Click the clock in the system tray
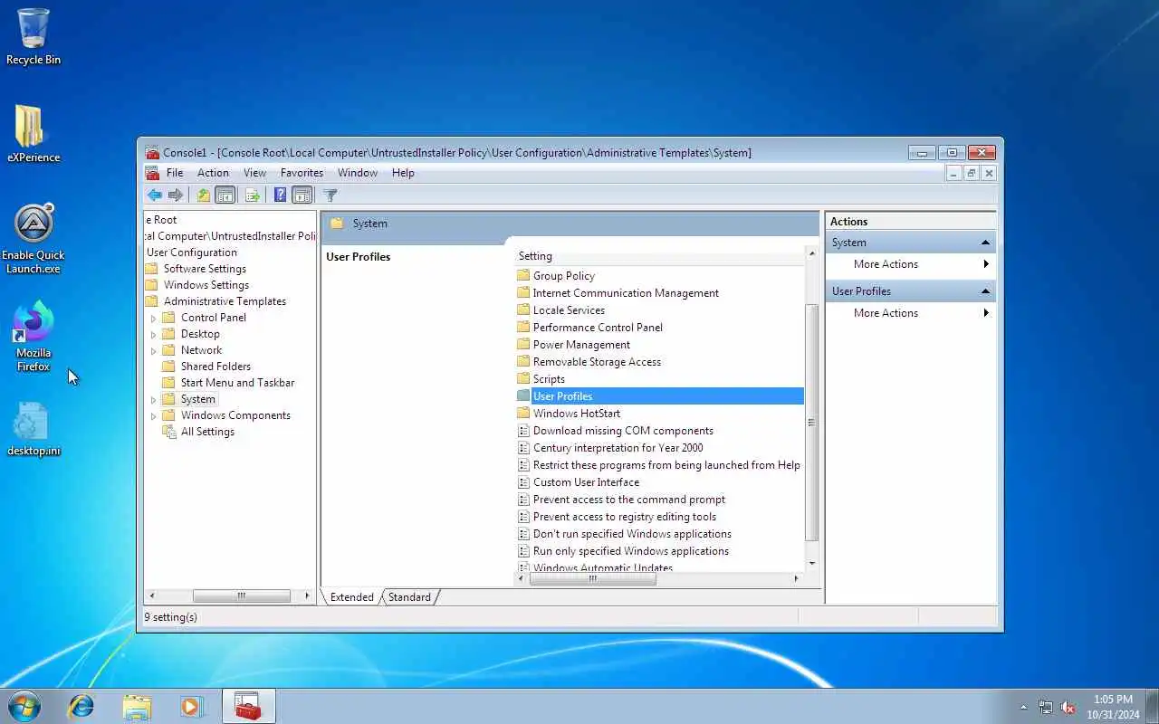This screenshot has width=1159, height=724. point(1113,707)
